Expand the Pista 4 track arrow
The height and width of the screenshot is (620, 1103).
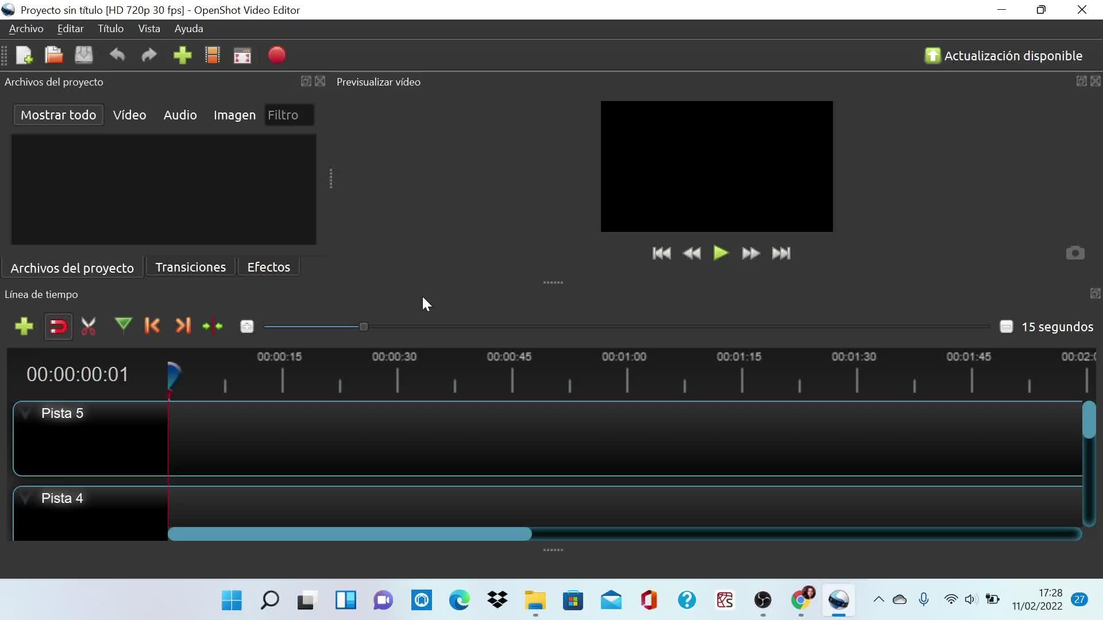[25, 498]
